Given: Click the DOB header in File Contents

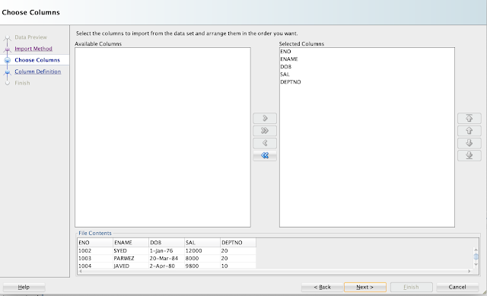Looking at the screenshot, I should click(x=167, y=243).
